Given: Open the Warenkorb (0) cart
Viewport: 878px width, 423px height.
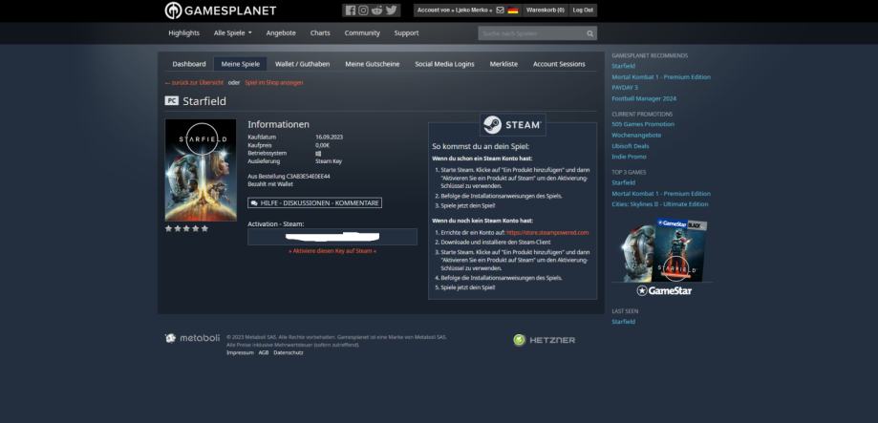Looking at the screenshot, I should tap(546, 11).
